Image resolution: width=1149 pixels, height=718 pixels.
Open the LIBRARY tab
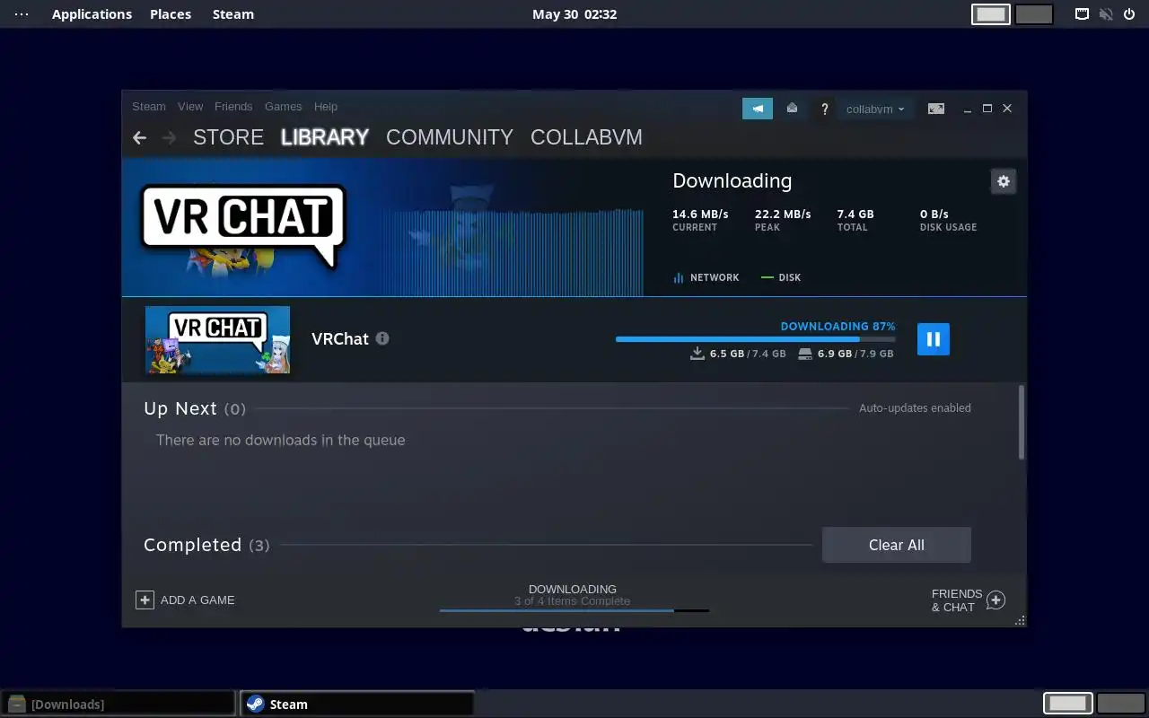pos(325,137)
